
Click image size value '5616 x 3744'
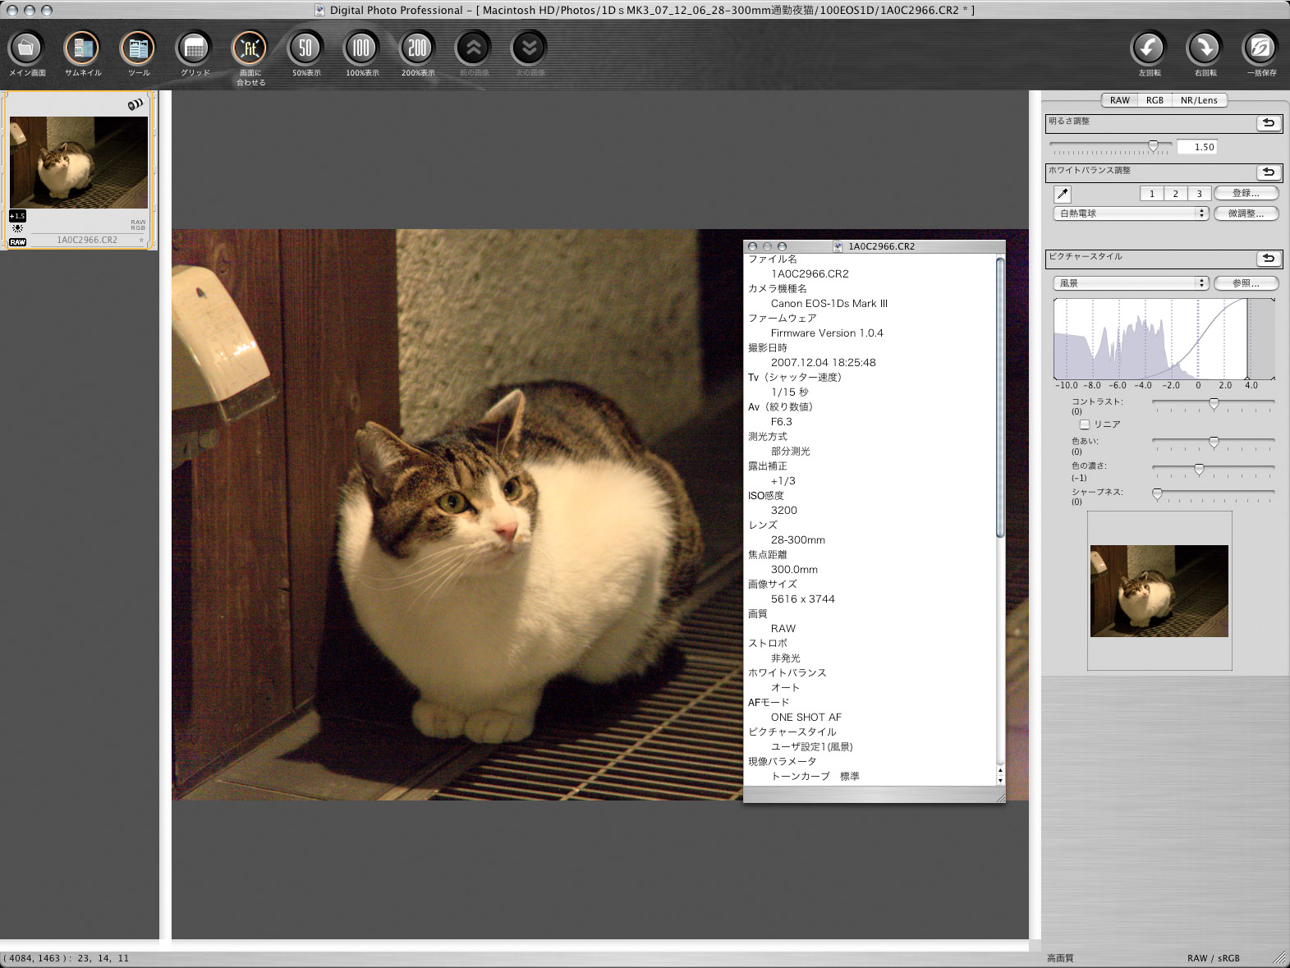(802, 599)
